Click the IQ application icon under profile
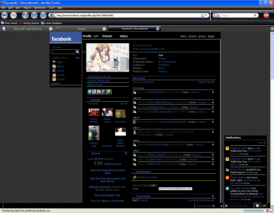 point(95,92)
